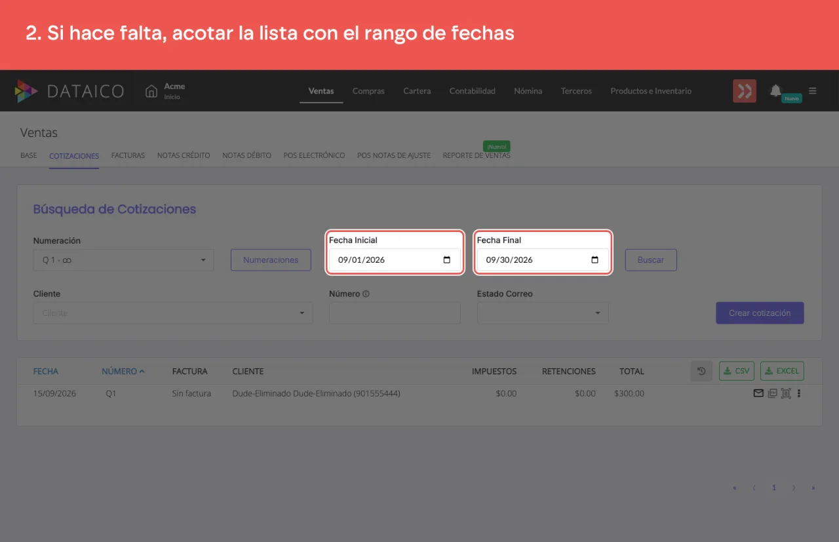Viewport: 839px width, 542px height.
Task: Click the Acme Inicio company label
Action: 174,91
